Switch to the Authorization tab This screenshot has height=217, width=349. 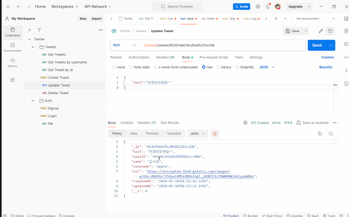[139, 57]
